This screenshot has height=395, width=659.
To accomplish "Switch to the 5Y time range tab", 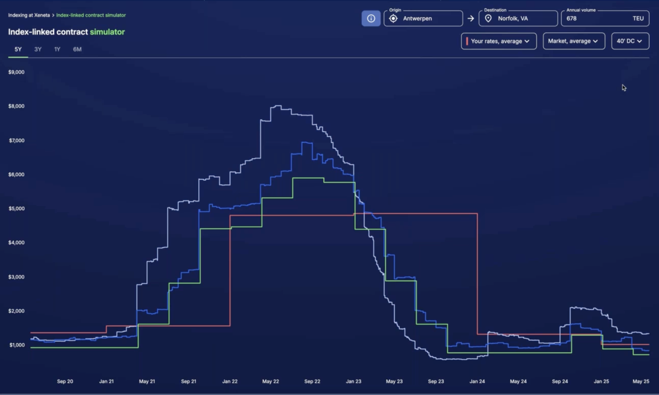I will click(x=18, y=49).
